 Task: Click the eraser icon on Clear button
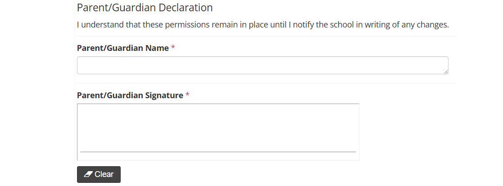pos(88,174)
